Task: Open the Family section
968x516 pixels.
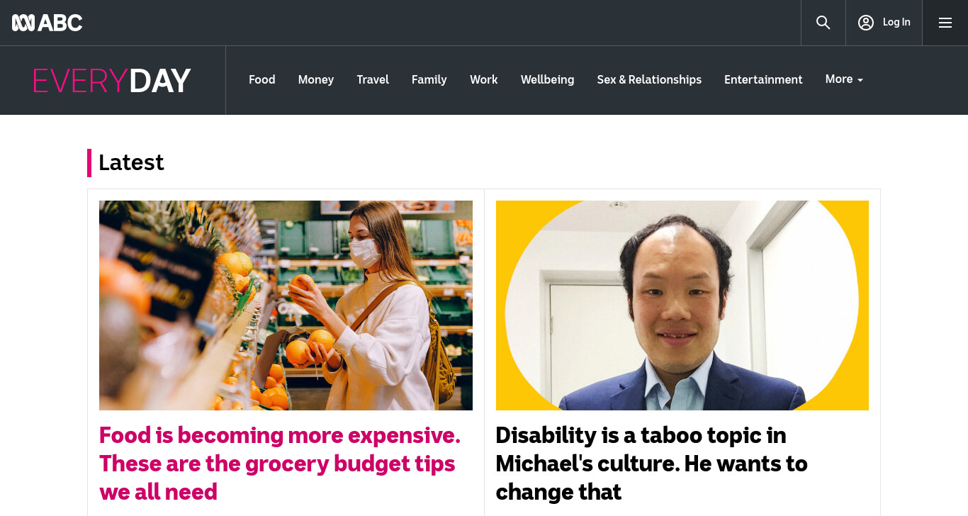Action: [x=429, y=79]
